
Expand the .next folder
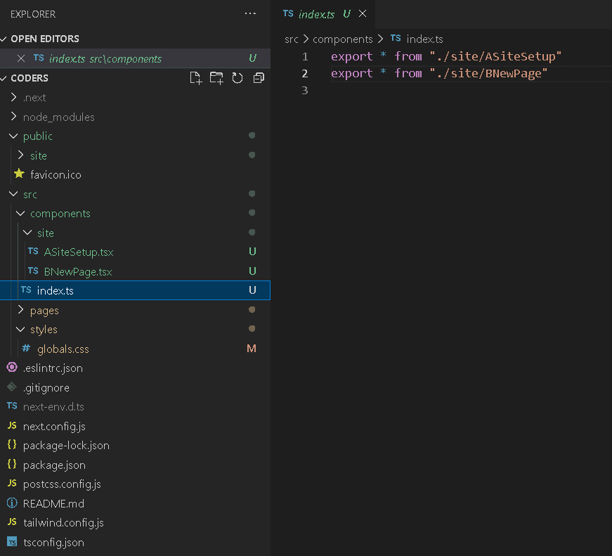34,98
